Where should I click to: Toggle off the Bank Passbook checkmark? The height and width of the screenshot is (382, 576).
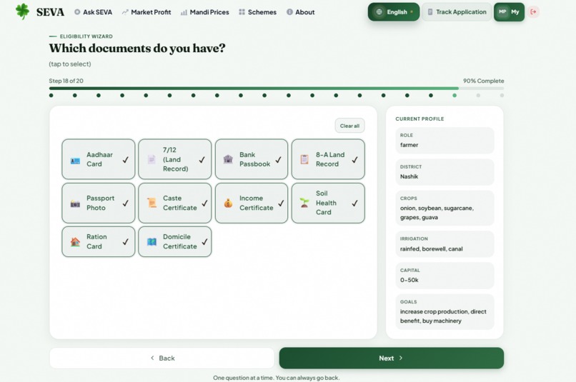point(279,160)
